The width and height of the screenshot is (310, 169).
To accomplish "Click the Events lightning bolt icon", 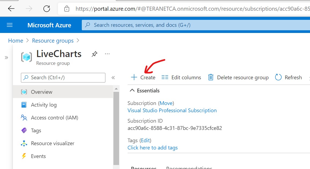I will (x=24, y=156).
